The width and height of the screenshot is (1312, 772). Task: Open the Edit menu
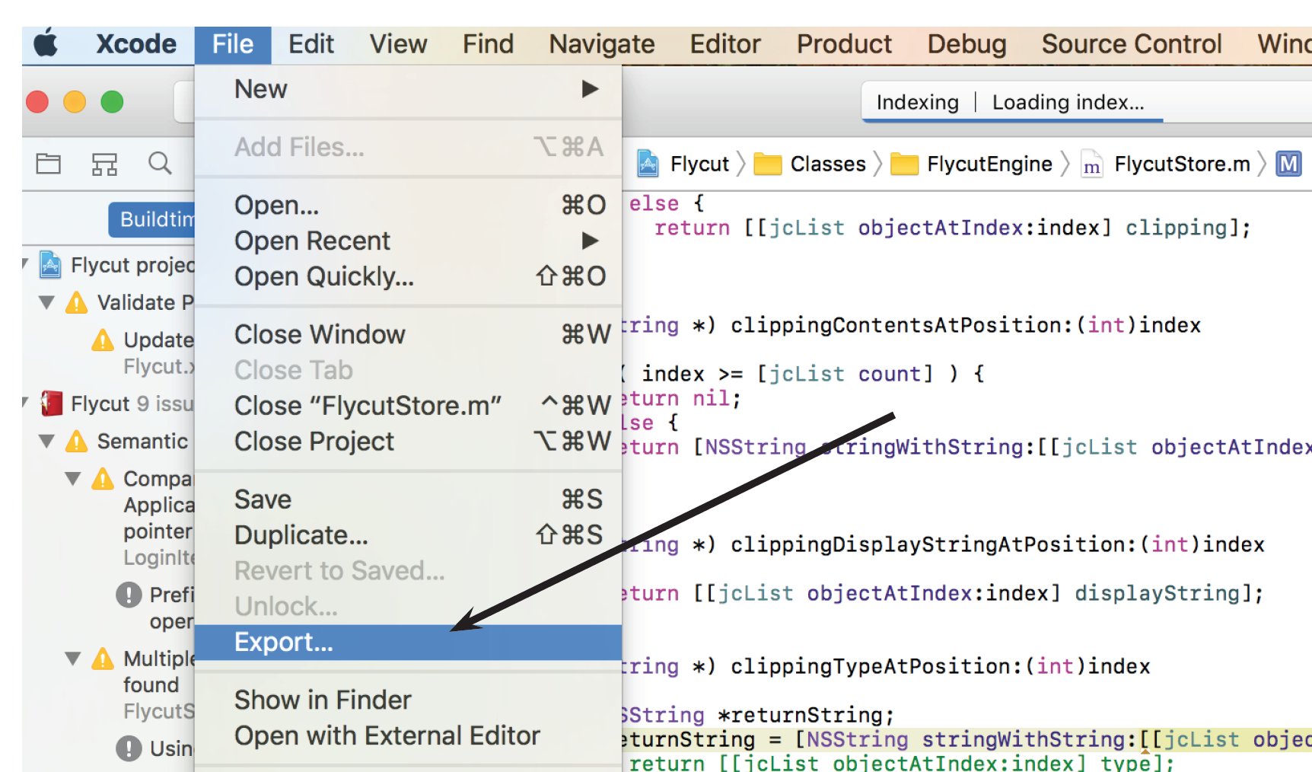point(310,44)
